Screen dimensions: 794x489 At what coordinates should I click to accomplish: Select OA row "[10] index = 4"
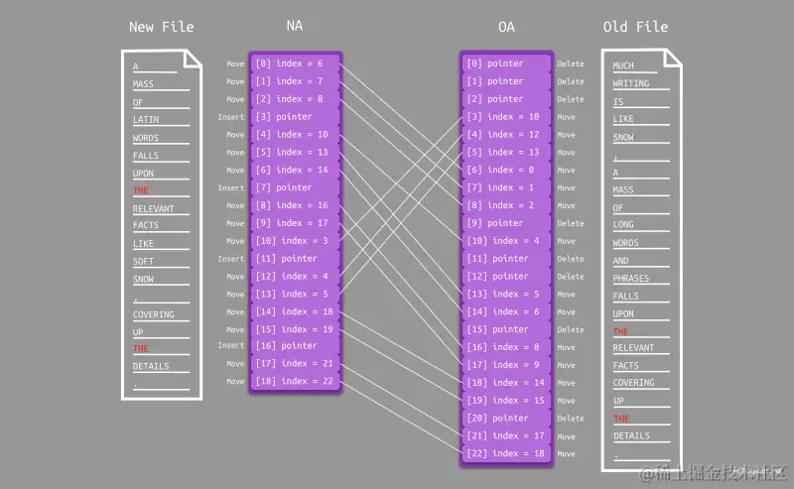[x=506, y=240]
